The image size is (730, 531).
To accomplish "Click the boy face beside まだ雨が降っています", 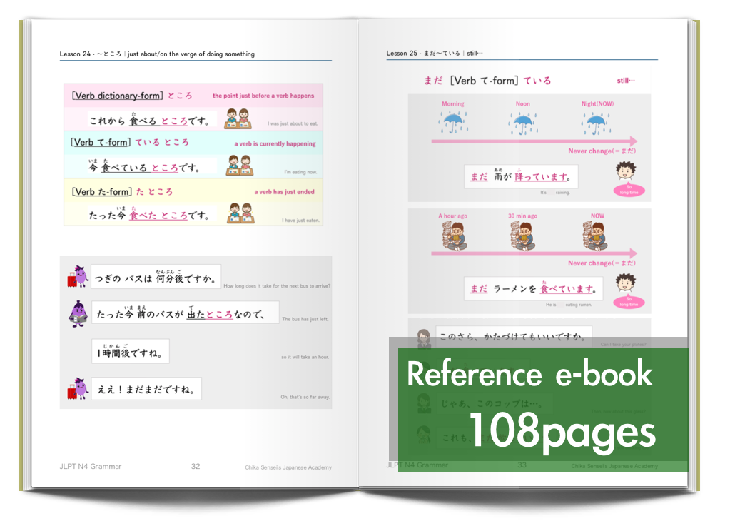I will pos(626,171).
